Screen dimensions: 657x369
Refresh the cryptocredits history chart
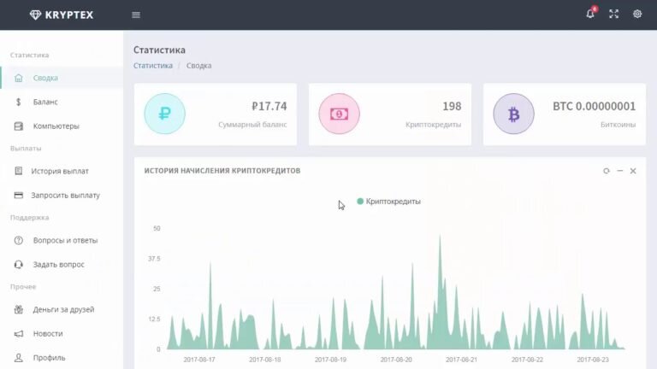point(607,171)
